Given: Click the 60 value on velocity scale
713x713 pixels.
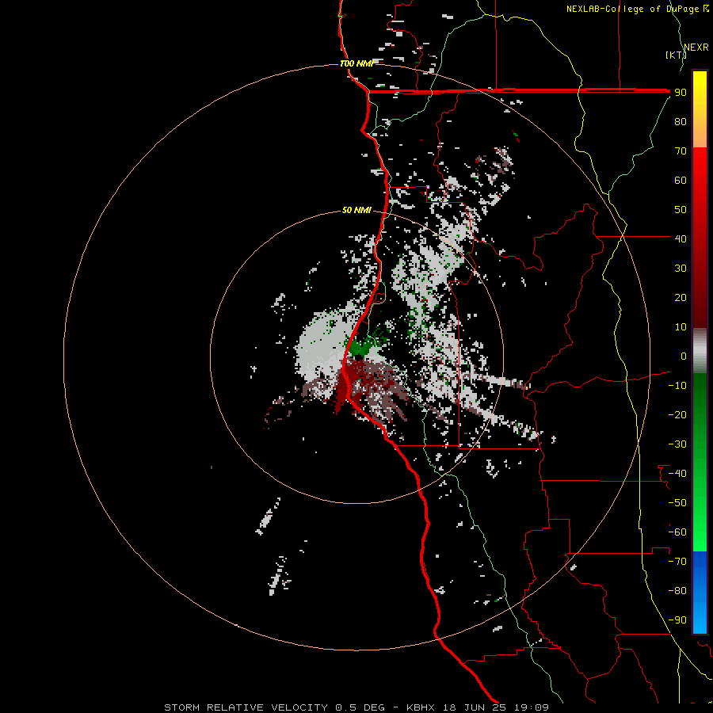Looking at the screenshot, I should coord(681,180).
